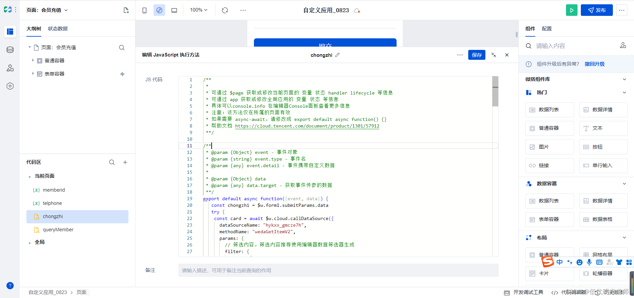Click the lightning icon on 表单容器 row
The height and width of the screenshot is (298, 634).
[x=122, y=74]
